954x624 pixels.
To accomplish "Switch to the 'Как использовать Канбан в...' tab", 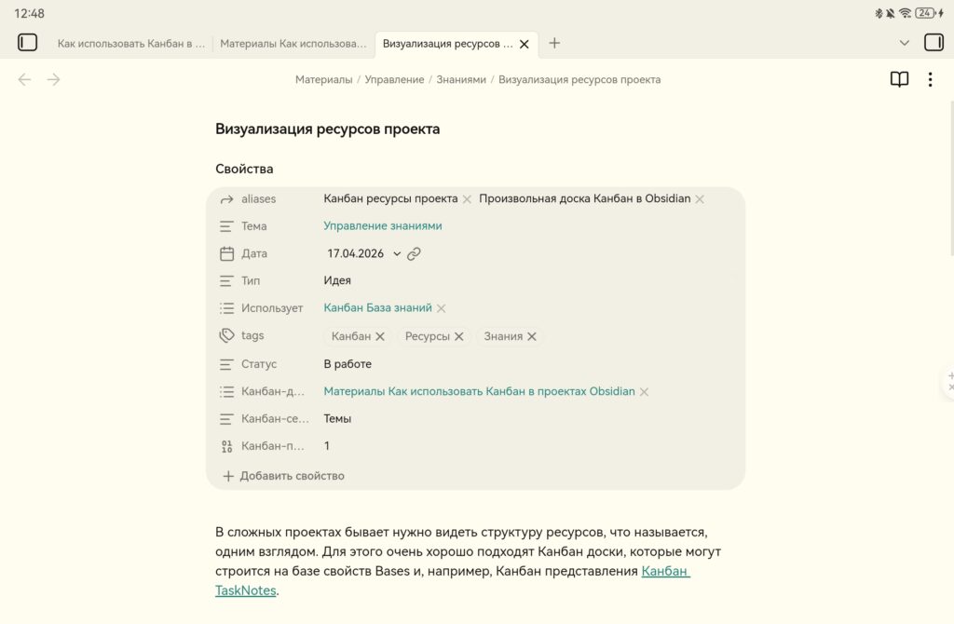I will click(129, 43).
